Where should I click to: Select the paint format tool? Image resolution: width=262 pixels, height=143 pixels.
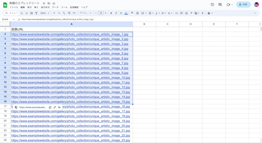click(36, 13)
